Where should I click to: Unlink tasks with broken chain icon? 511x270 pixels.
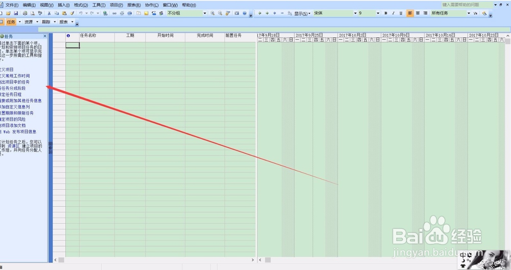pos(122,13)
